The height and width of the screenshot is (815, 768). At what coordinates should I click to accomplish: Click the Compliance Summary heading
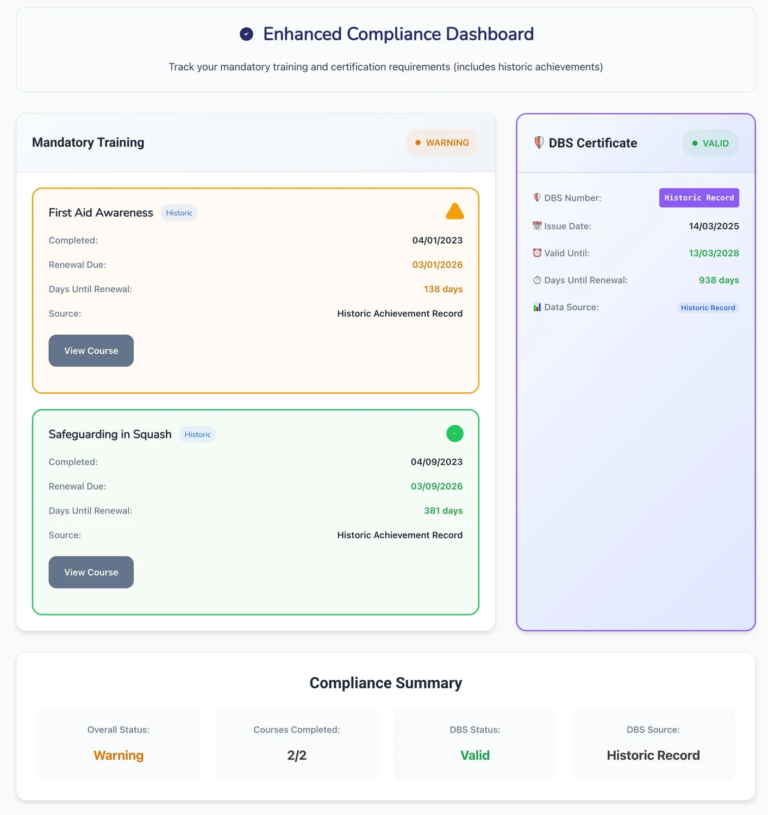pos(386,683)
